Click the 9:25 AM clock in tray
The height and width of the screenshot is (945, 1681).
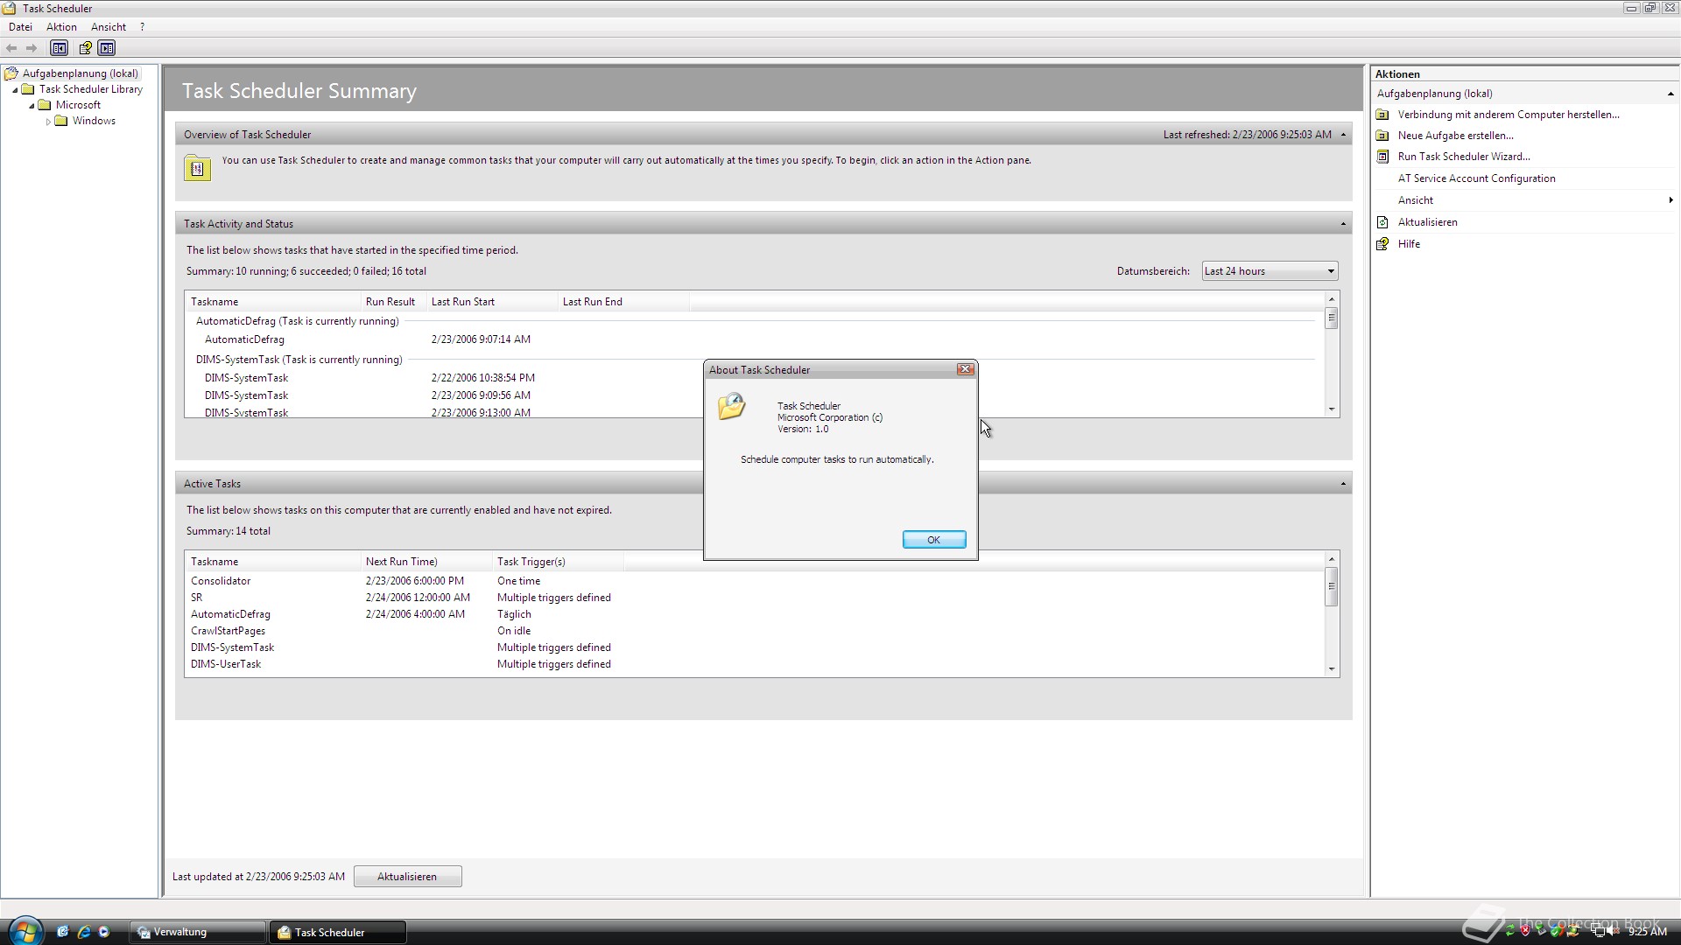1647,932
